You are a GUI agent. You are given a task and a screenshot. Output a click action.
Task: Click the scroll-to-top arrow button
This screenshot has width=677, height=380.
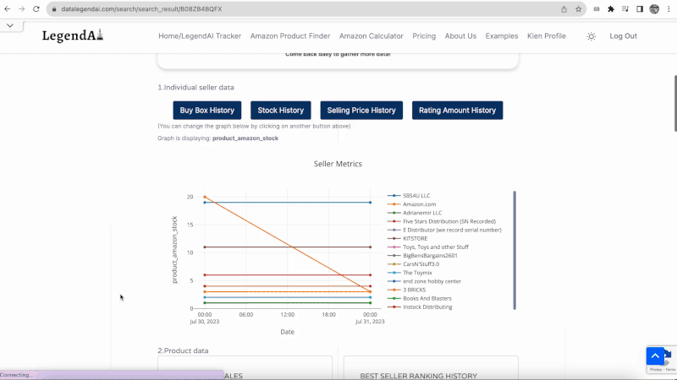click(656, 356)
